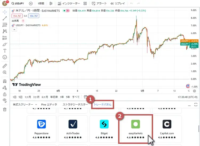This screenshot has width=200, height=146.
Task: Start bar replay mode
Action: [x=118, y=3]
